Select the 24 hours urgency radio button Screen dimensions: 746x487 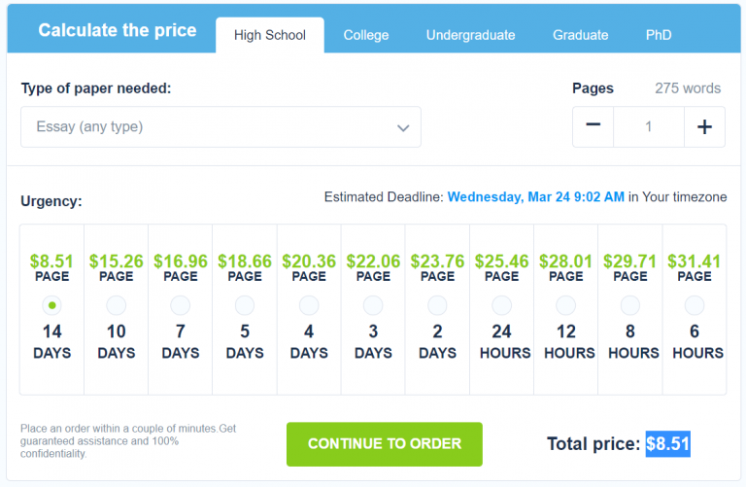coord(502,305)
